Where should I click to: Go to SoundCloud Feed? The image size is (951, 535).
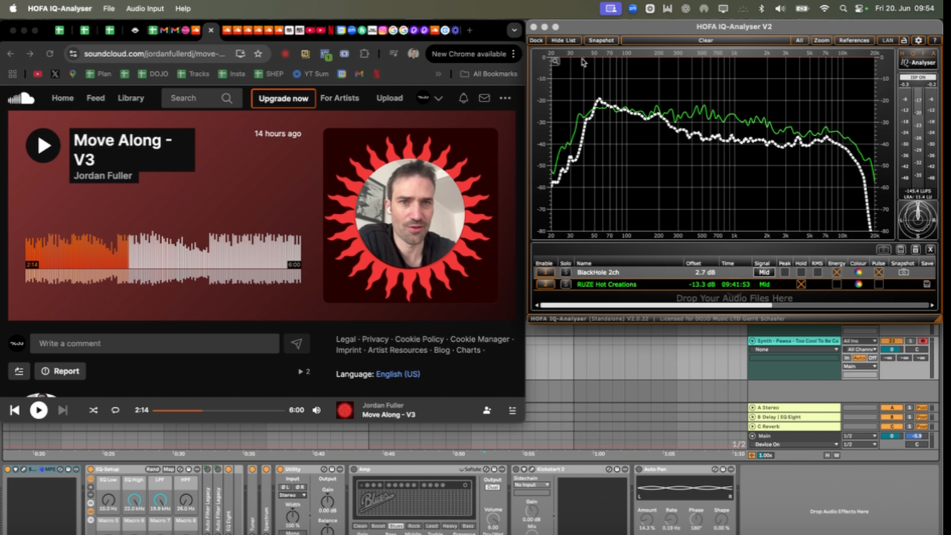click(x=95, y=98)
